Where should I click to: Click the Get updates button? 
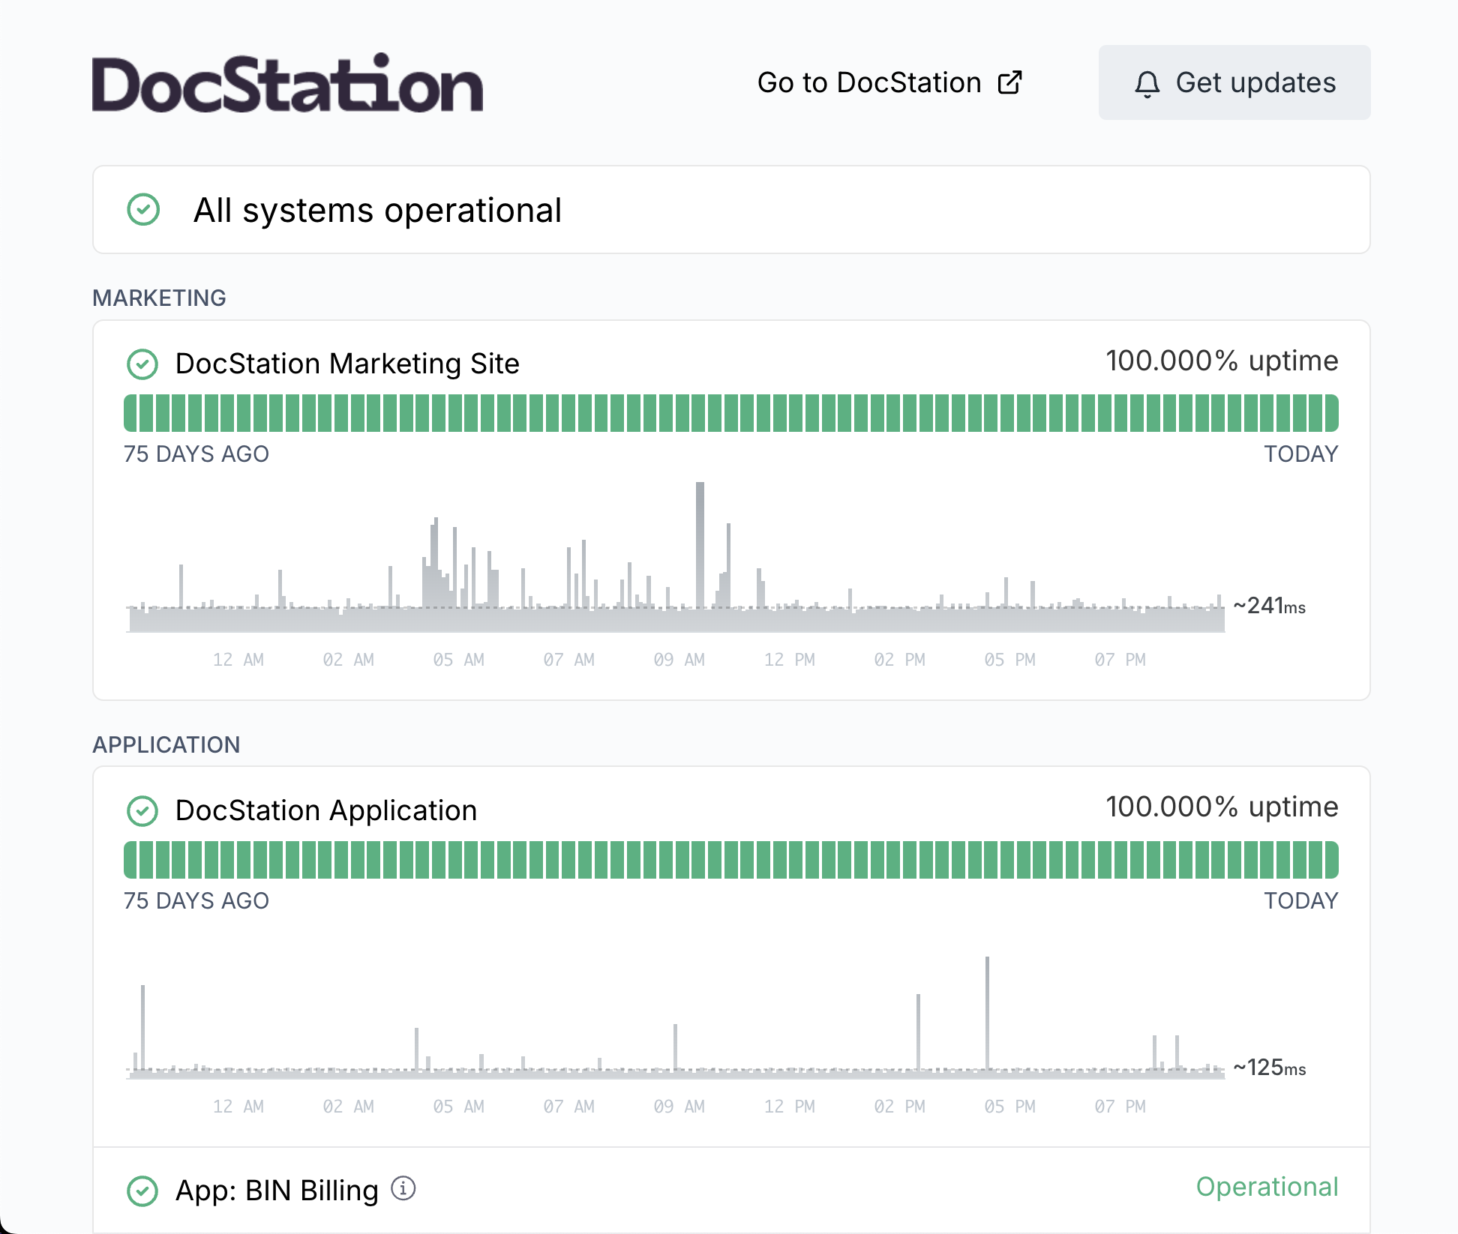click(1234, 82)
